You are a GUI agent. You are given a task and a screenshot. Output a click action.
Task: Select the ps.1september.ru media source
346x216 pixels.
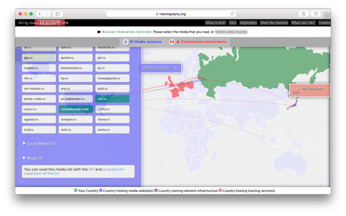(75, 99)
